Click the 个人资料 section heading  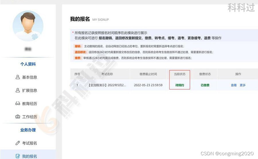(28, 64)
